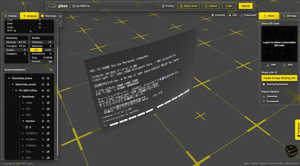Hide mesh 0 under Monitor

pos(48,127)
